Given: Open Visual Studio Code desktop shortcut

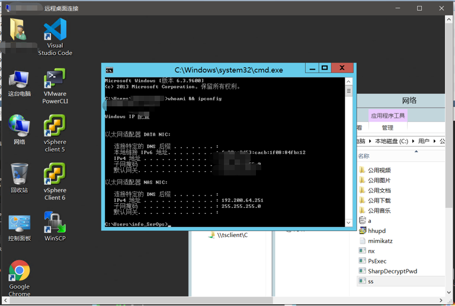Looking at the screenshot, I should click(x=55, y=31).
